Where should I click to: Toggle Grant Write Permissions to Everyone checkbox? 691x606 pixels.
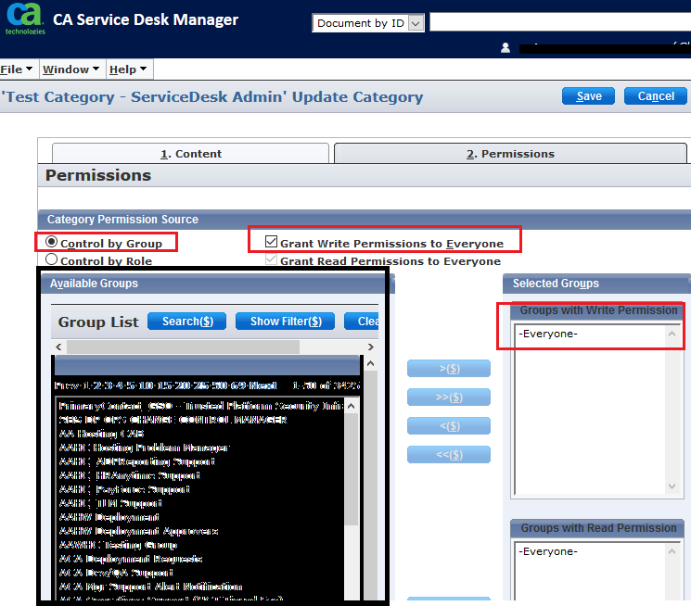271,241
